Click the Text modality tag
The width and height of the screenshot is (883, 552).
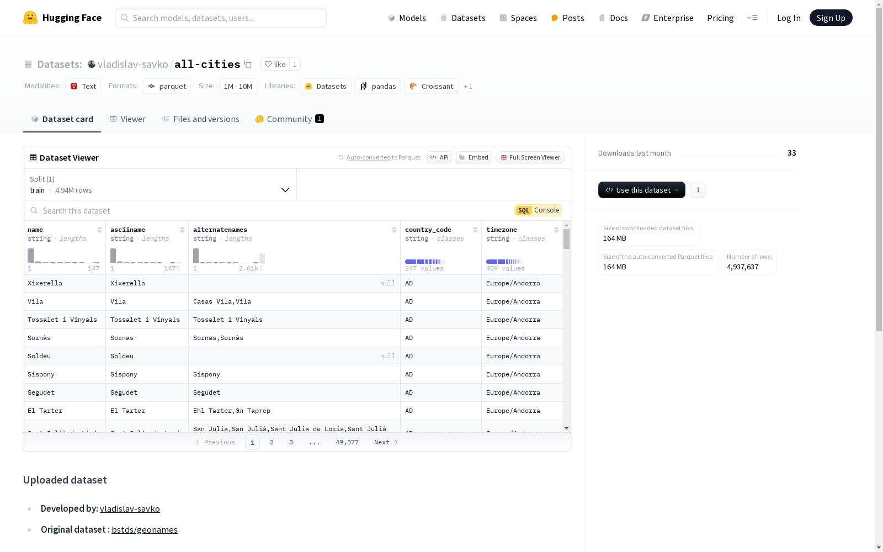tap(83, 86)
